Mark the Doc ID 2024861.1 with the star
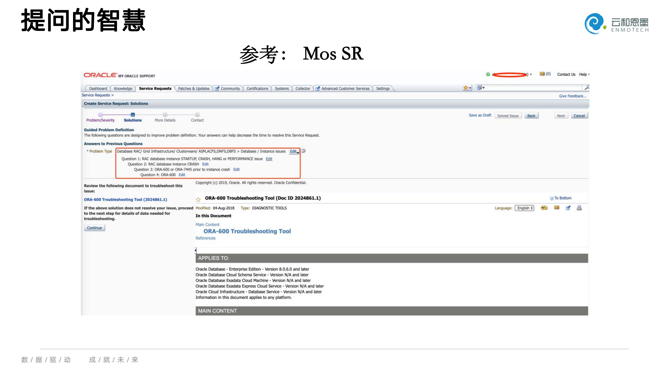This screenshot has height=377, width=670. (x=198, y=199)
